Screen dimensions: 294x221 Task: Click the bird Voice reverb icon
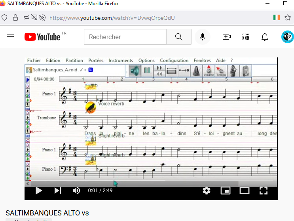pyautogui.click(x=91, y=107)
